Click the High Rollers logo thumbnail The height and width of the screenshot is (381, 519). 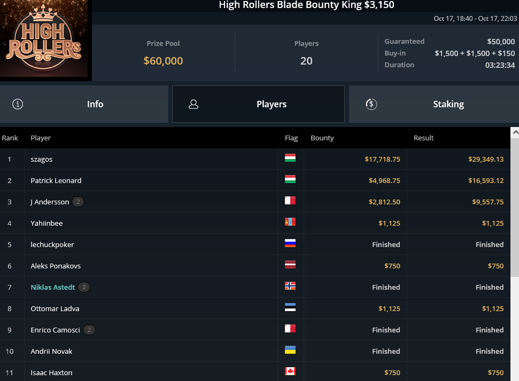pyautogui.click(x=44, y=38)
